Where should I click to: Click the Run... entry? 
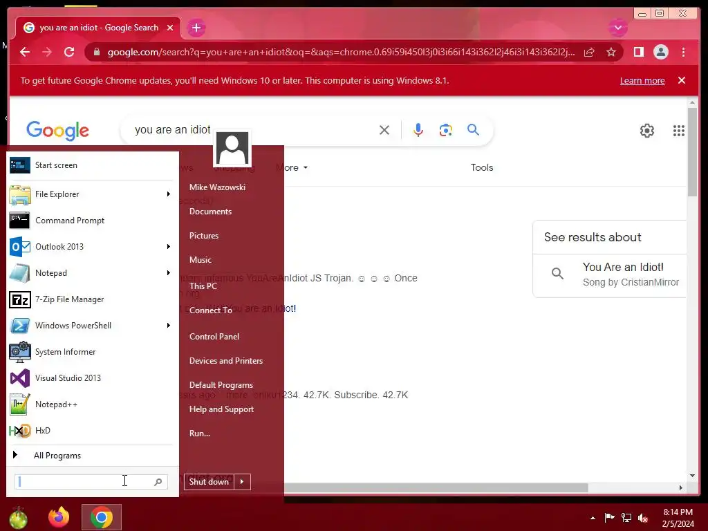click(200, 434)
